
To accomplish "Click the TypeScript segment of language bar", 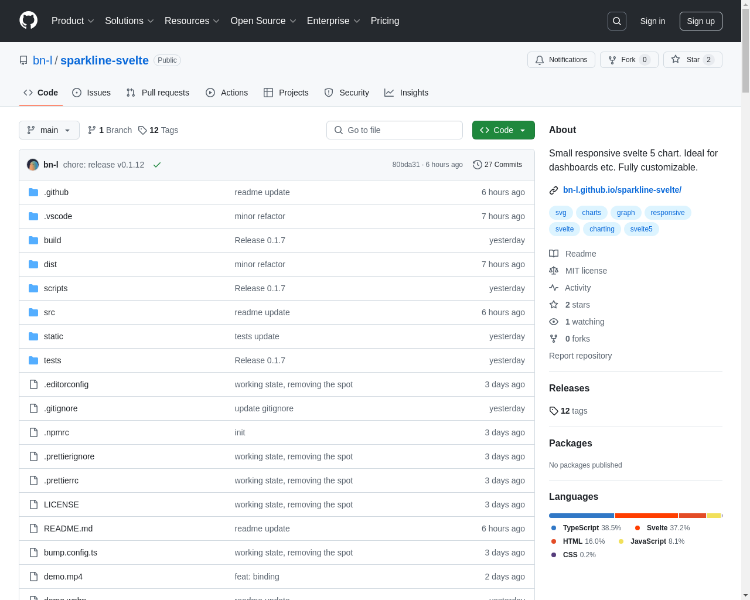I will tap(581, 516).
